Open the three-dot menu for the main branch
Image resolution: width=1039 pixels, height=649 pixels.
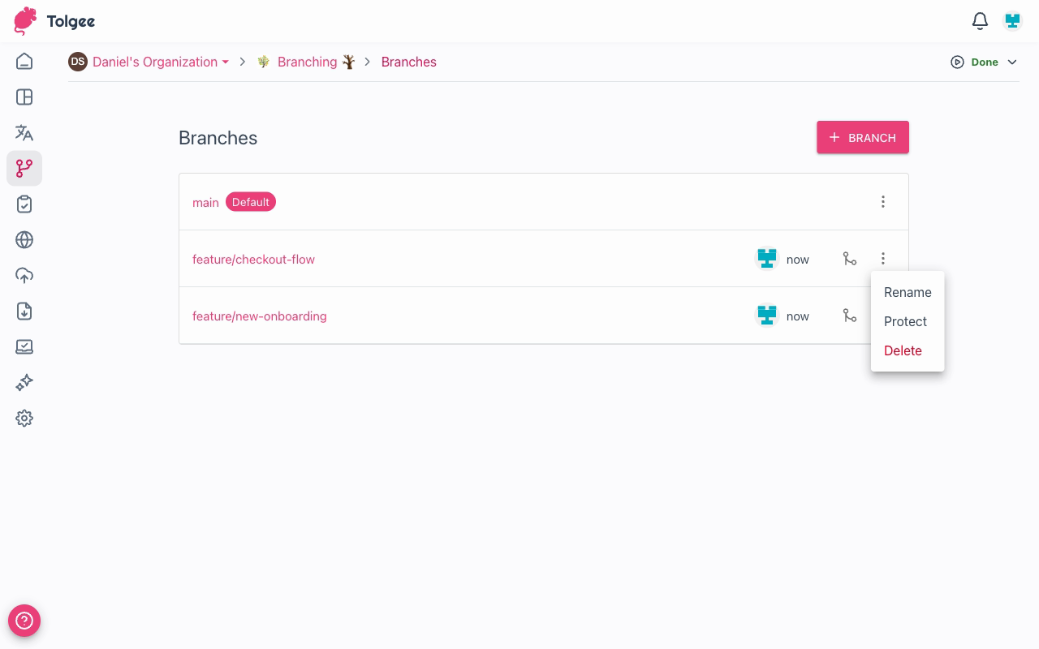point(883,201)
